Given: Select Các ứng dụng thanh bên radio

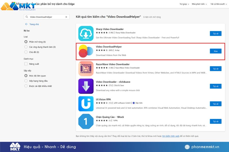Looking at the screenshot, I should tap(26, 47).
